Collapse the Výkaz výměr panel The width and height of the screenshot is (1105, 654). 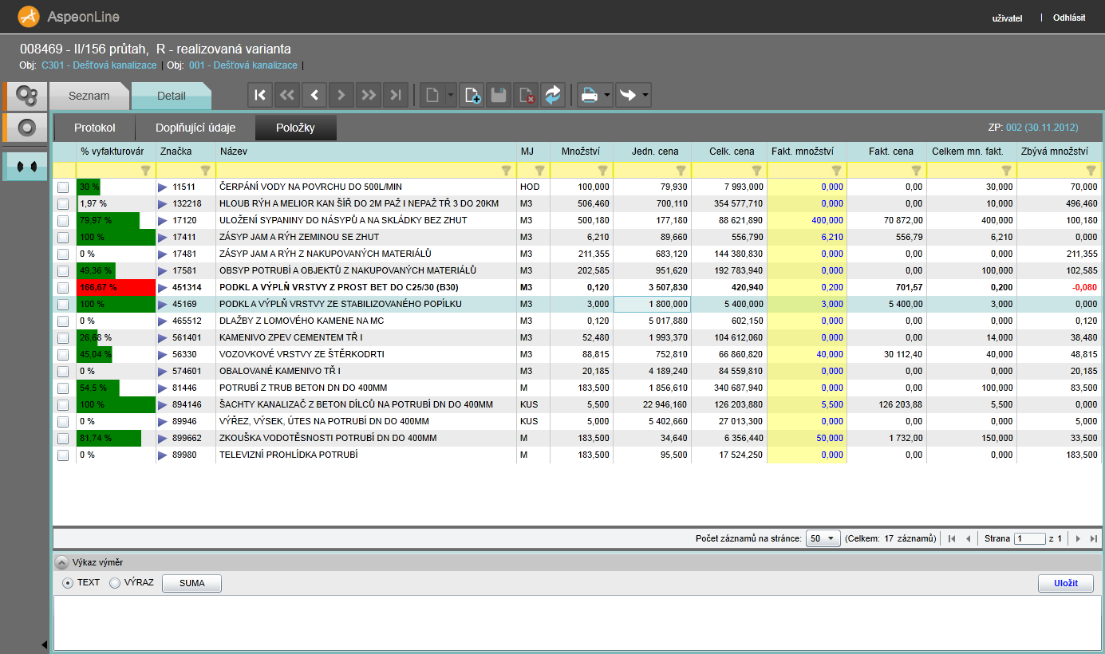(x=62, y=562)
